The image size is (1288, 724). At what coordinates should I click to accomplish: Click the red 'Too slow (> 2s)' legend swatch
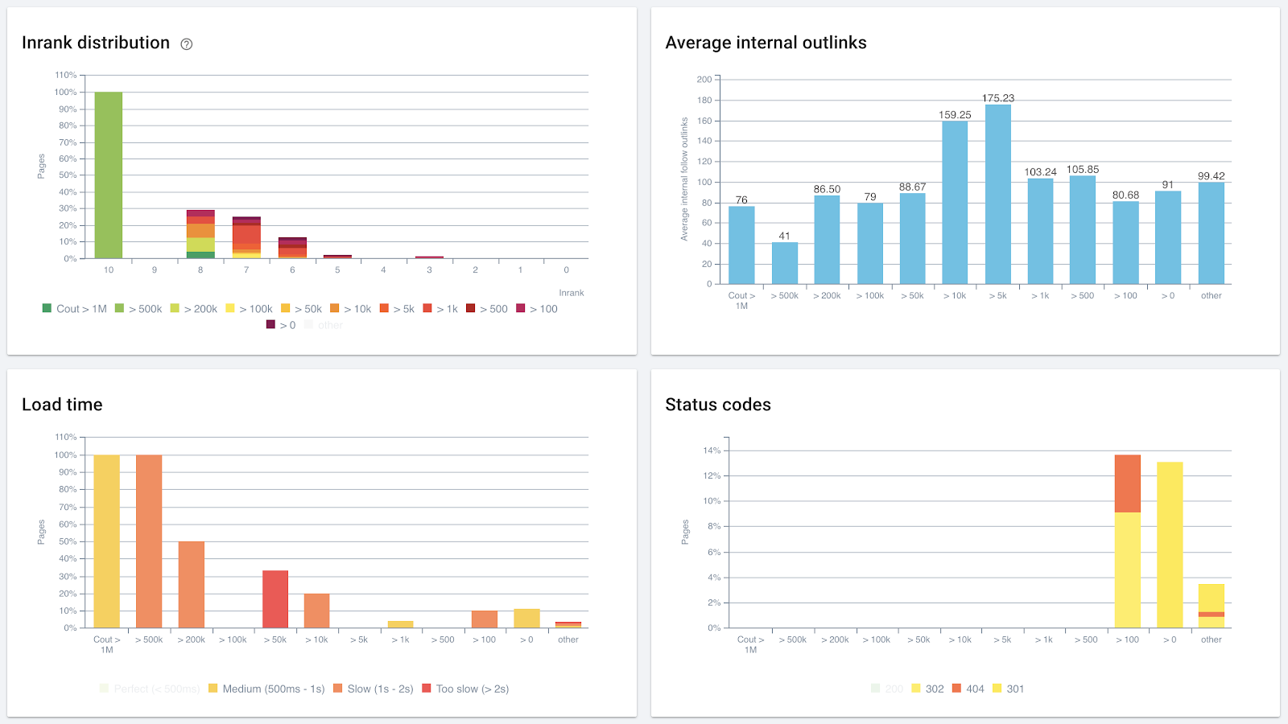click(427, 689)
